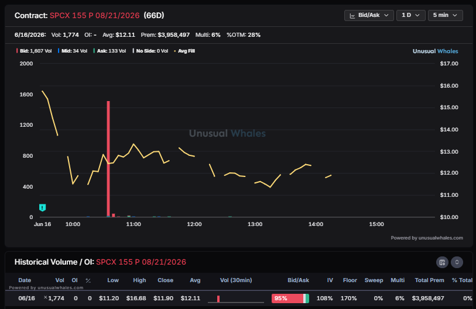Click the 108% IV cell

tap(324, 298)
